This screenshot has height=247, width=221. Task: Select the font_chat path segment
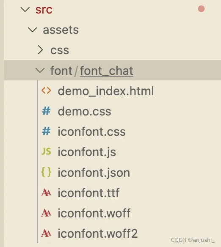107,71
